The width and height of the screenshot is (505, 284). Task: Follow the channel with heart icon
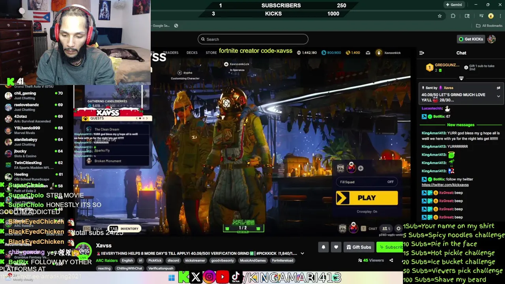(336, 247)
